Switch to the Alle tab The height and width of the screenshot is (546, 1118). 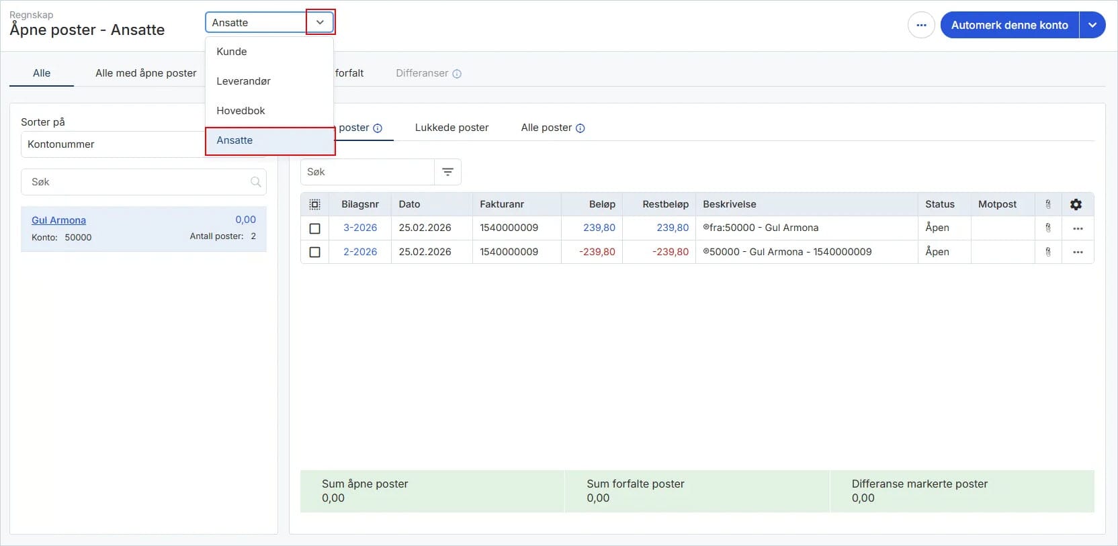click(x=42, y=73)
